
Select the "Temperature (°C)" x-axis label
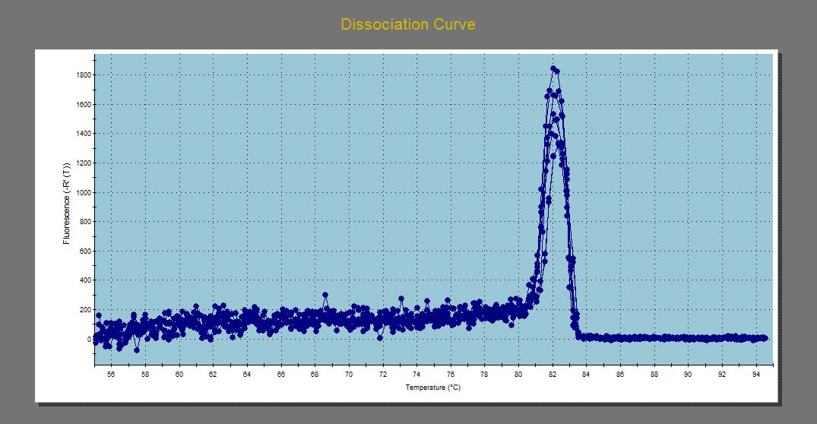click(x=433, y=388)
